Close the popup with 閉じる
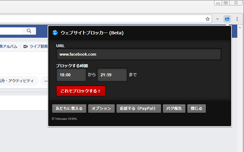The width and height of the screenshot is (244, 152). click(196, 109)
